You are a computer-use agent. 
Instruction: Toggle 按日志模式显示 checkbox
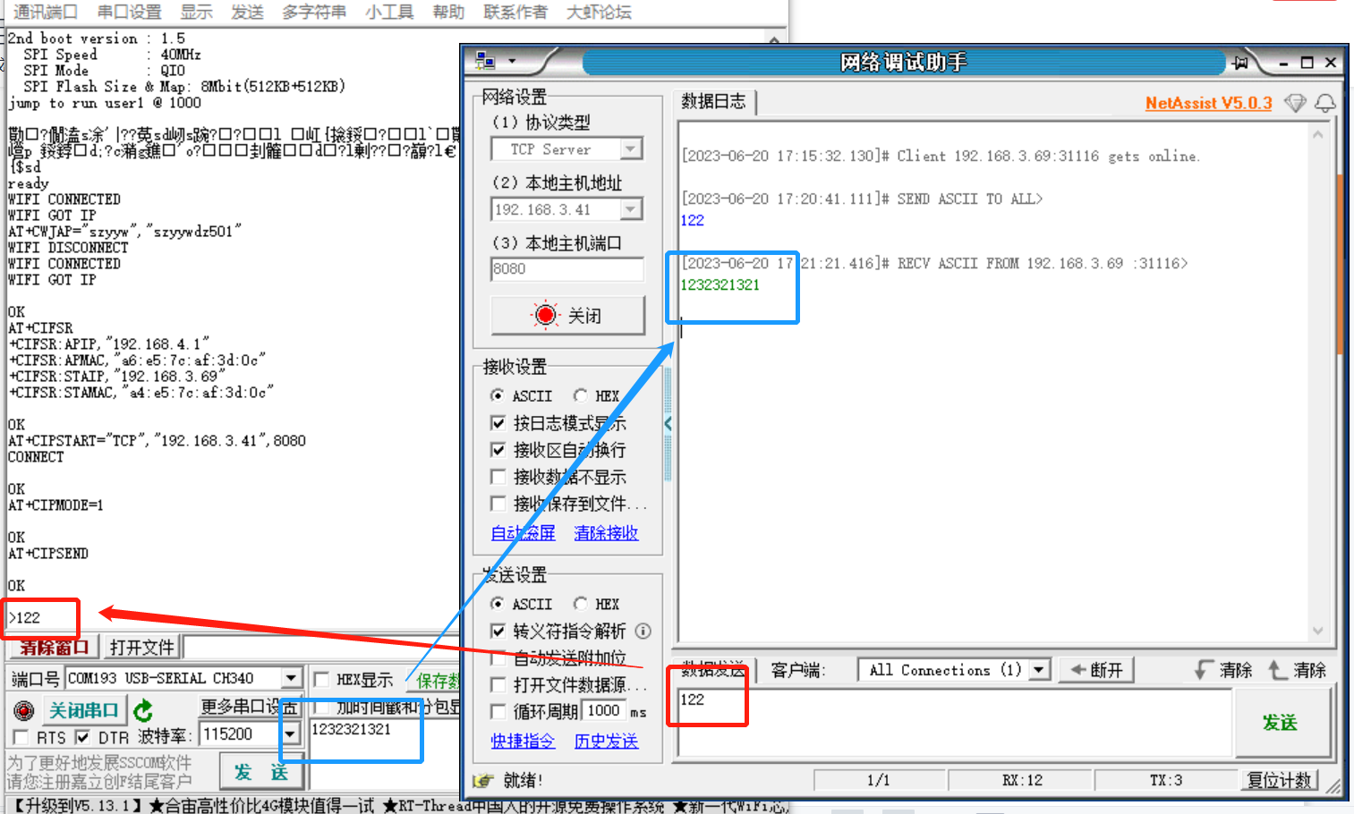(498, 422)
